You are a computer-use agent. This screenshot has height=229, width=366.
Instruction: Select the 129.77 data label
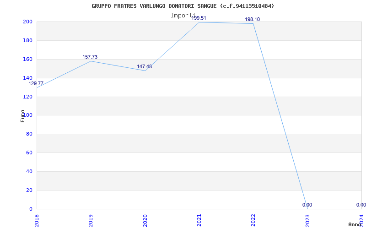(36, 83)
